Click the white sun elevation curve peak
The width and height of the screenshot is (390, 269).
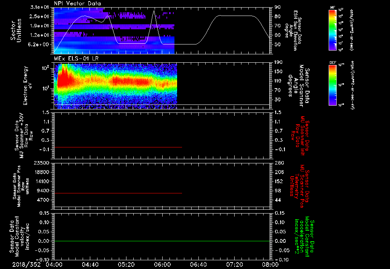[154, 11]
